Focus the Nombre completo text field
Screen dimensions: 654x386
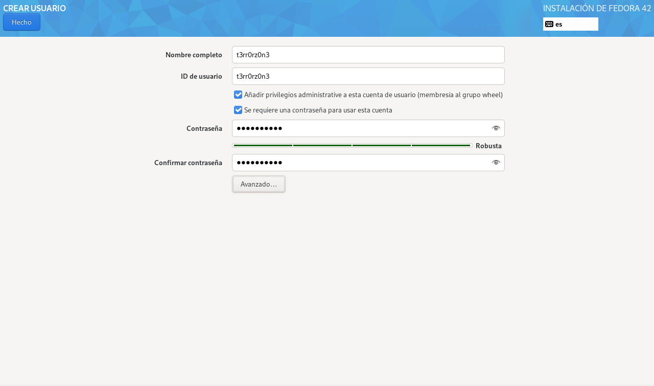click(368, 55)
